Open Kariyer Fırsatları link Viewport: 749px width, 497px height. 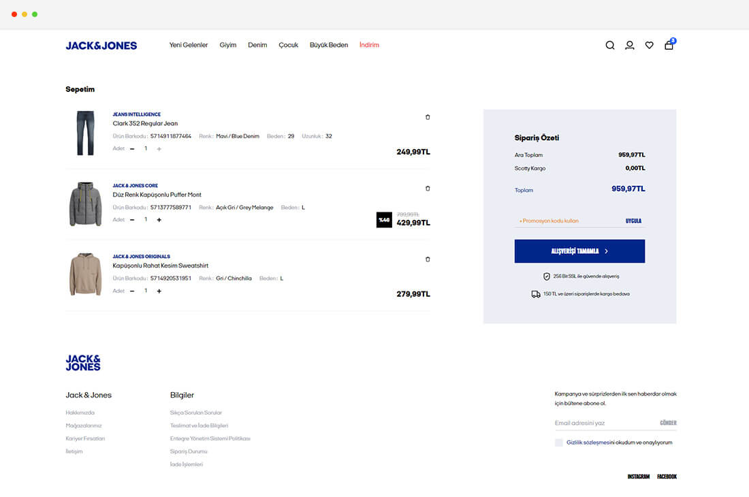point(85,438)
